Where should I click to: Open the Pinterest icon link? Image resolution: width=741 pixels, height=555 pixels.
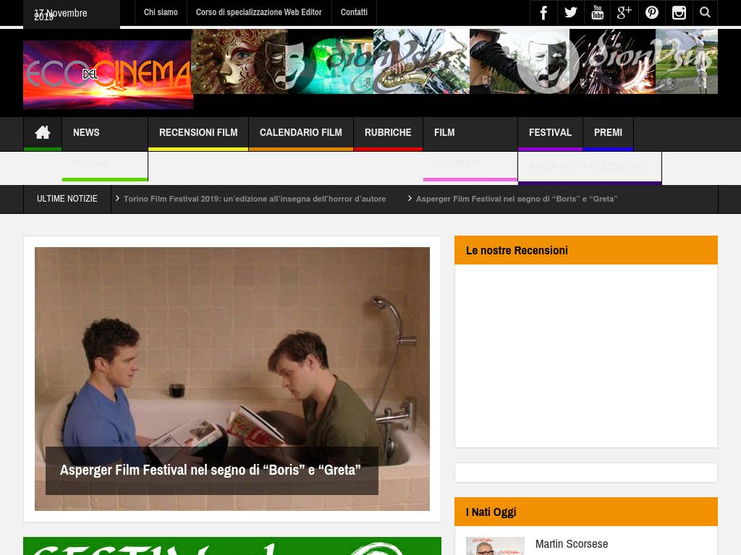[652, 13]
